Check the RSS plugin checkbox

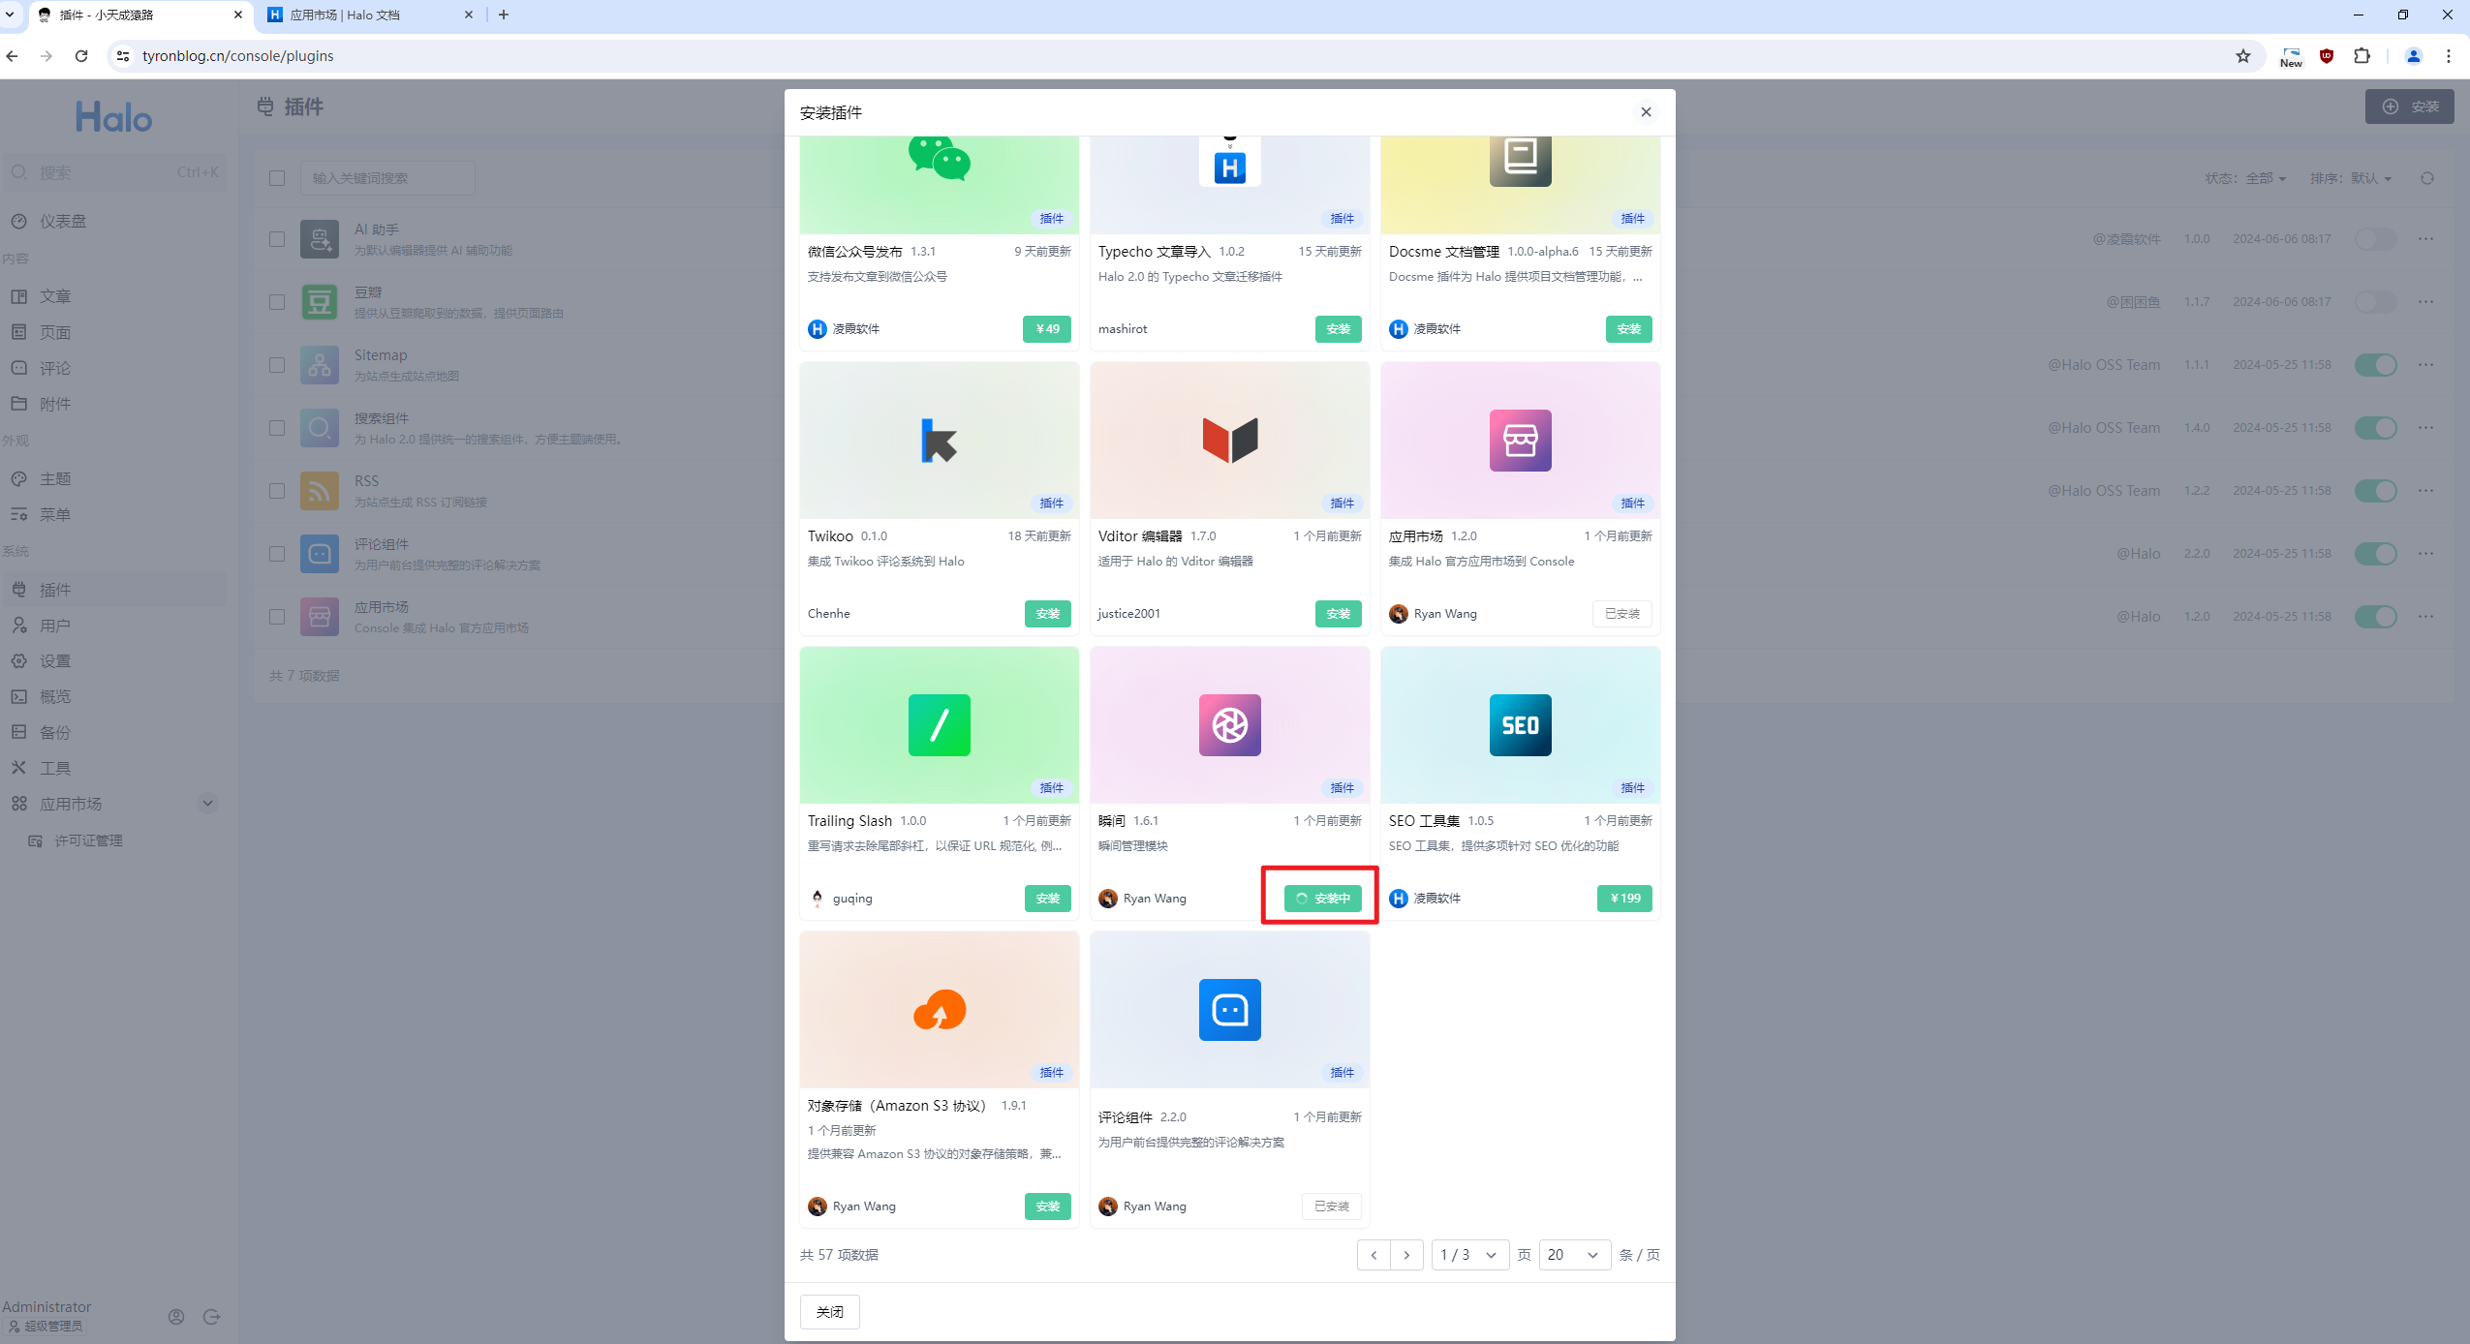[277, 491]
